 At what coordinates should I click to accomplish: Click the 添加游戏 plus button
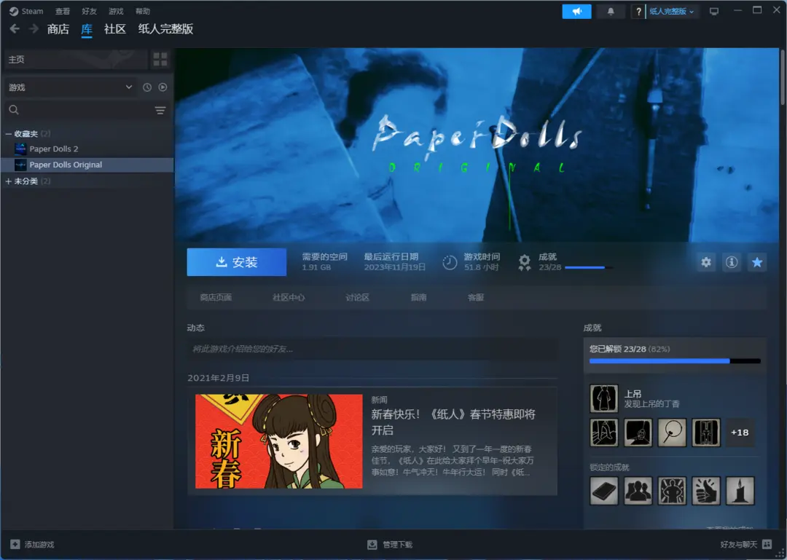click(x=32, y=545)
